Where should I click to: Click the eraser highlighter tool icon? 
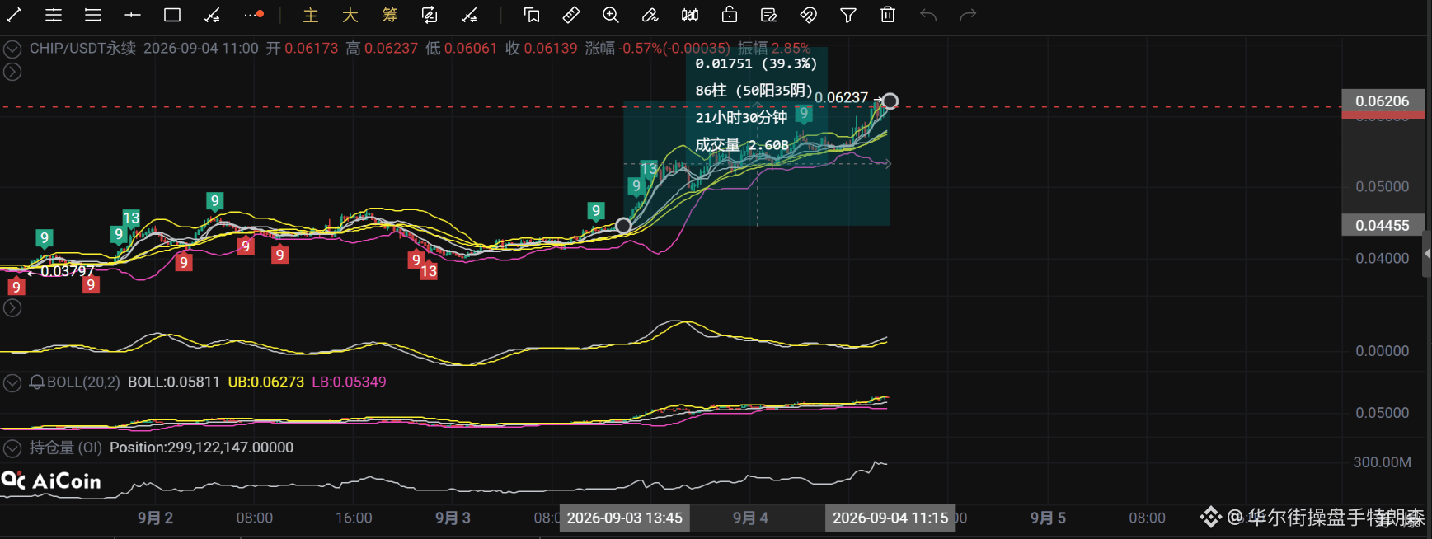(650, 15)
